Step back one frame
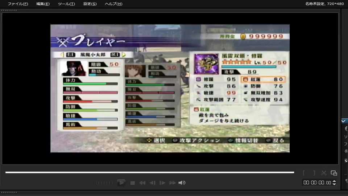 153,183
